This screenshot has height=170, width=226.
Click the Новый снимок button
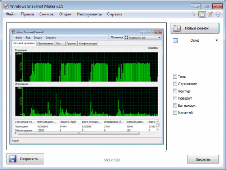195,28
